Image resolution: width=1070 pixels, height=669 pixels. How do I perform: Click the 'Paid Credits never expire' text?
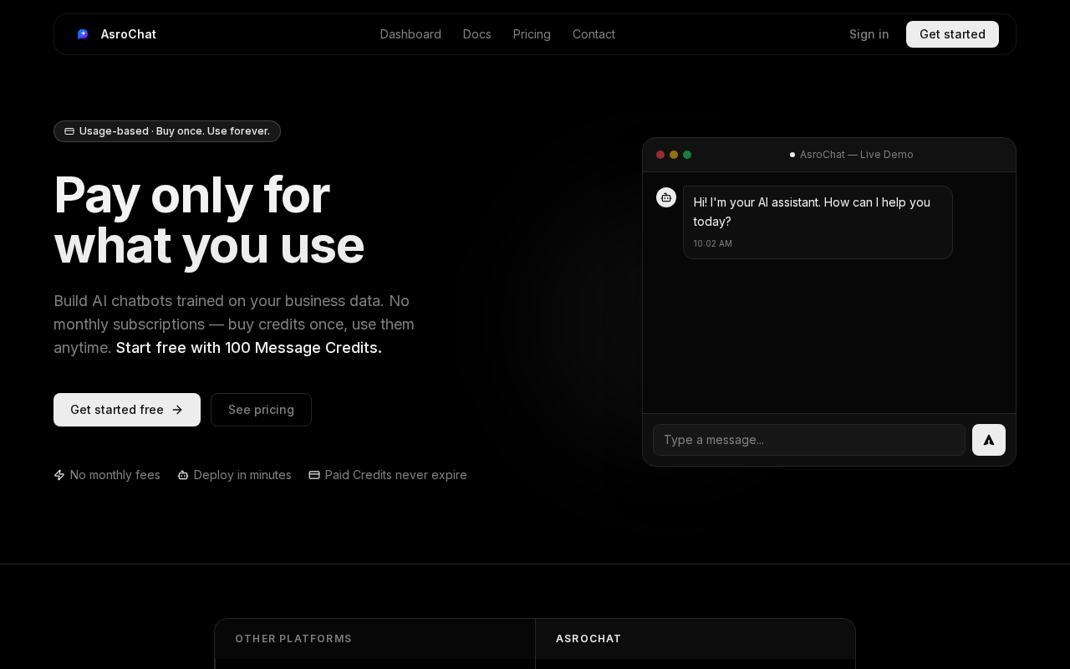pyautogui.click(x=396, y=475)
